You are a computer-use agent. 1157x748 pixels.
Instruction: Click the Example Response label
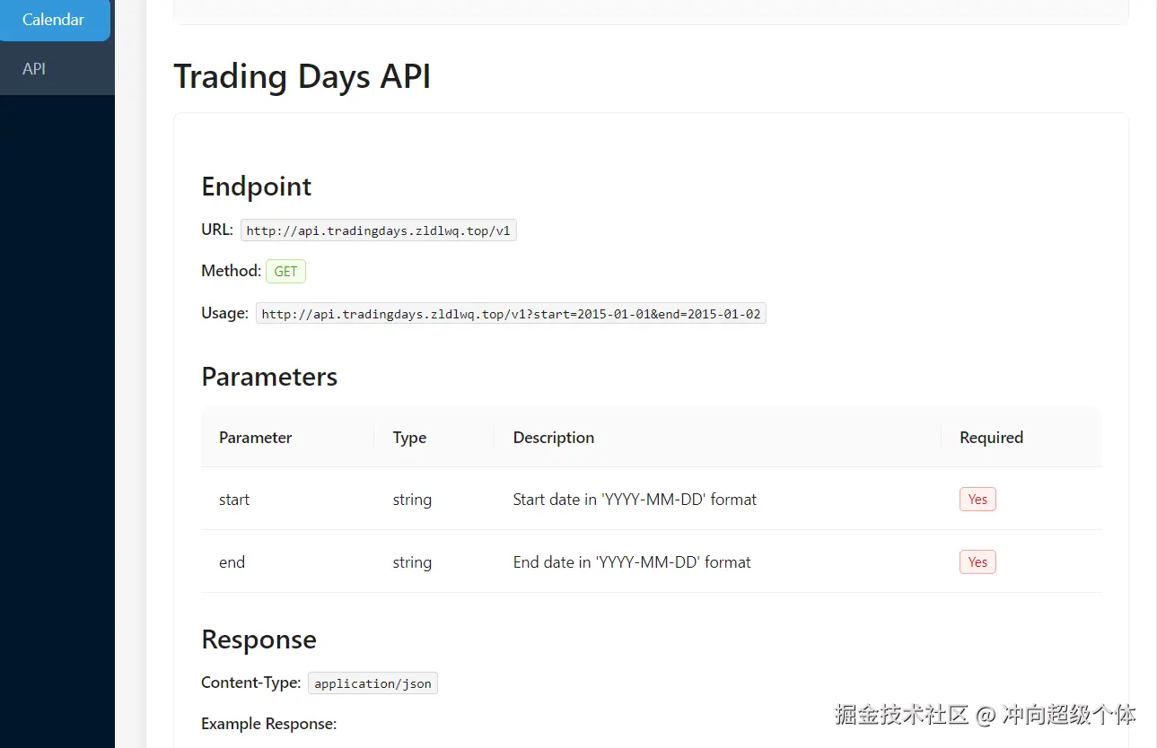coord(268,724)
